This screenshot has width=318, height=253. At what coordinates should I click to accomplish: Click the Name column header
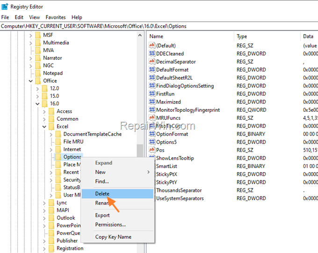(x=190, y=36)
